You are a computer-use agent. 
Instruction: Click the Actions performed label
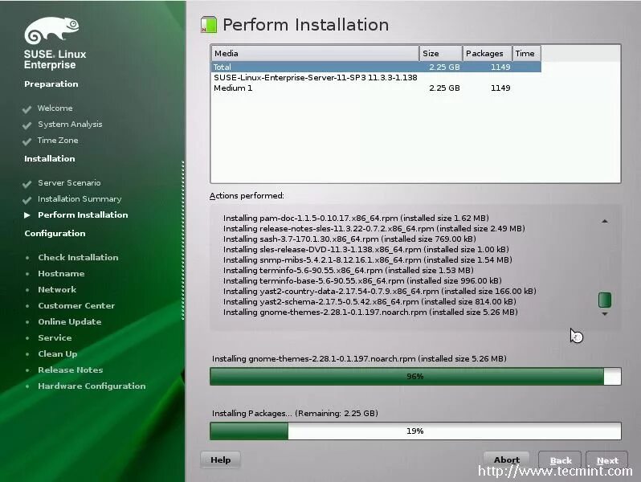click(247, 196)
